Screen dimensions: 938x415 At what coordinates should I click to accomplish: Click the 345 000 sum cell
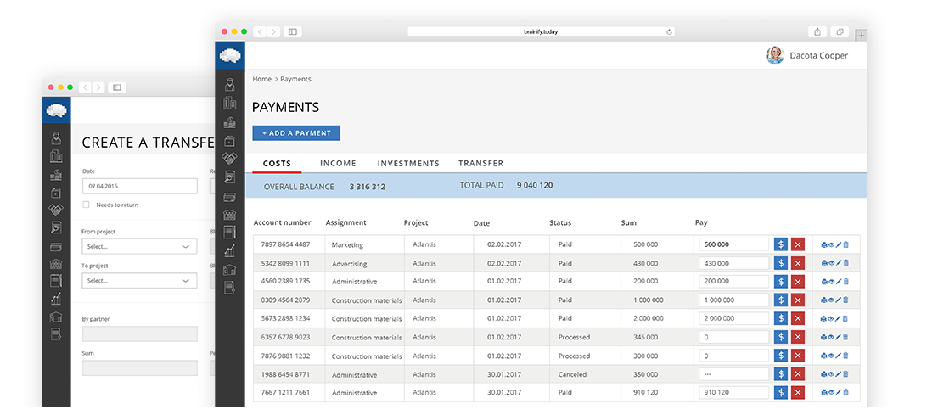pos(645,337)
